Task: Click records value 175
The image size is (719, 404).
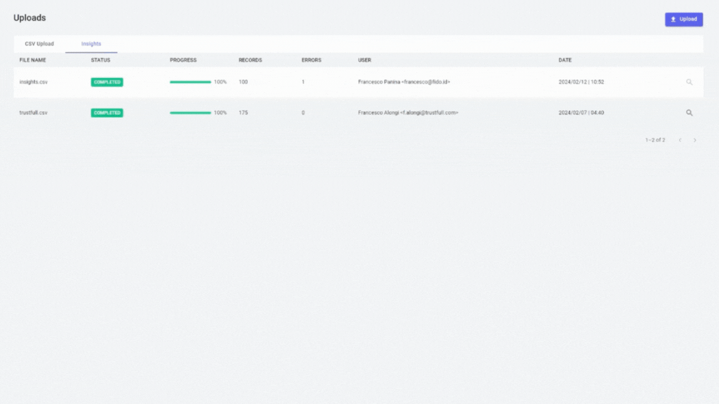Action: pos(243,113)
